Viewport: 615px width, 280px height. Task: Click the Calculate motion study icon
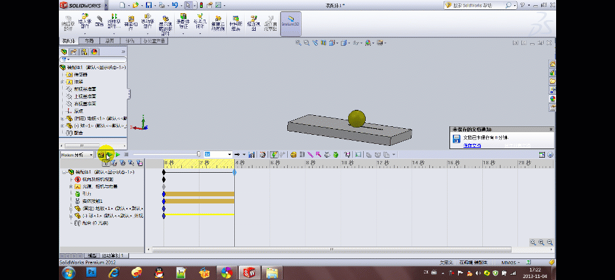coord(101,154)
